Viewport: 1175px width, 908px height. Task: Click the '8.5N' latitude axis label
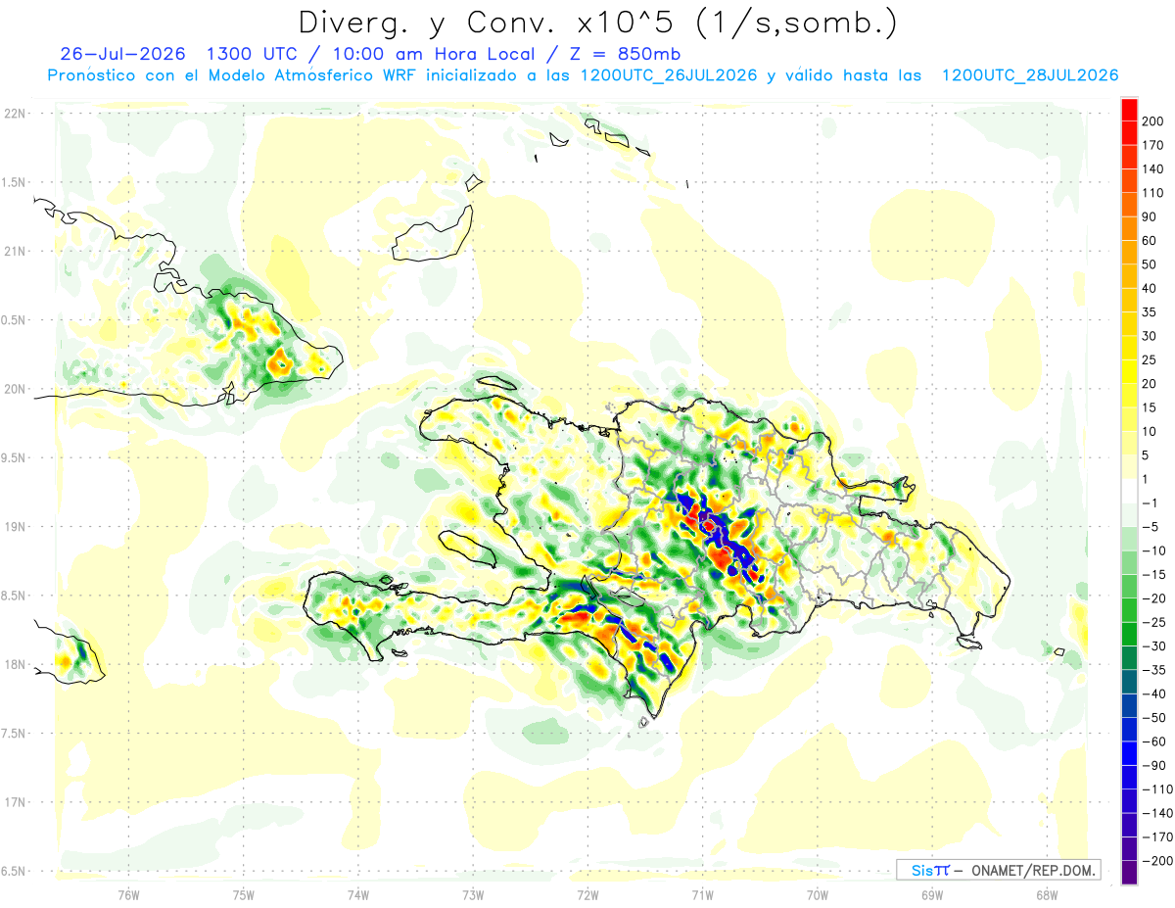[15, 596]
